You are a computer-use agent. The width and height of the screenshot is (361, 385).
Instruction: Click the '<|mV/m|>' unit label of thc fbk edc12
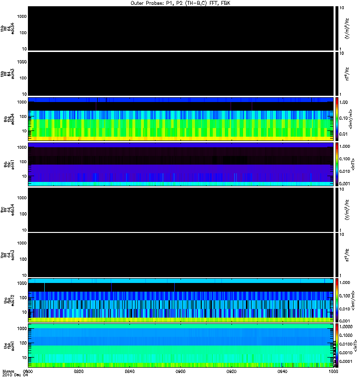(x=353, y=300)
